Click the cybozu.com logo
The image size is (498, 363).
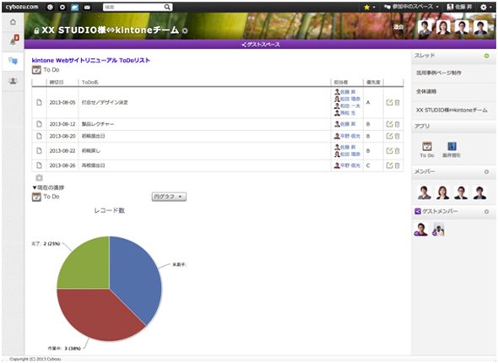pos(22,7)
